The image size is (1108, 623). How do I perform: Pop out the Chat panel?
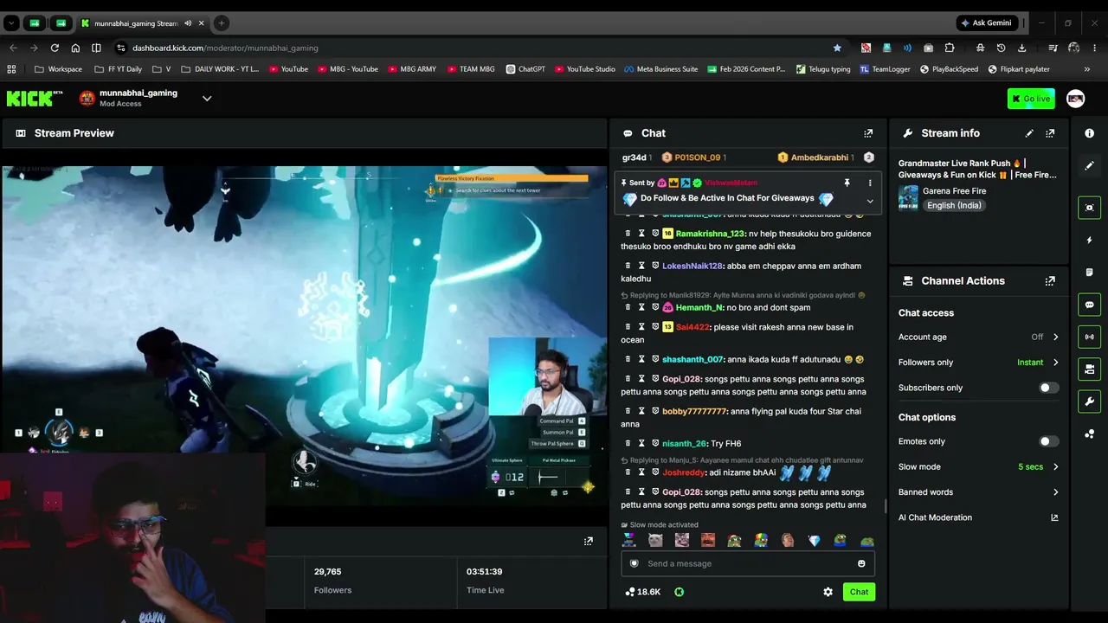[x=868, y=133]
